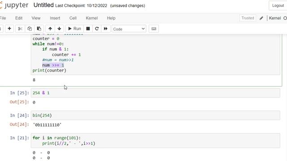Select the In [21] prompt
The width and height of the screenshot is (287, 161).
pos(19,138)
